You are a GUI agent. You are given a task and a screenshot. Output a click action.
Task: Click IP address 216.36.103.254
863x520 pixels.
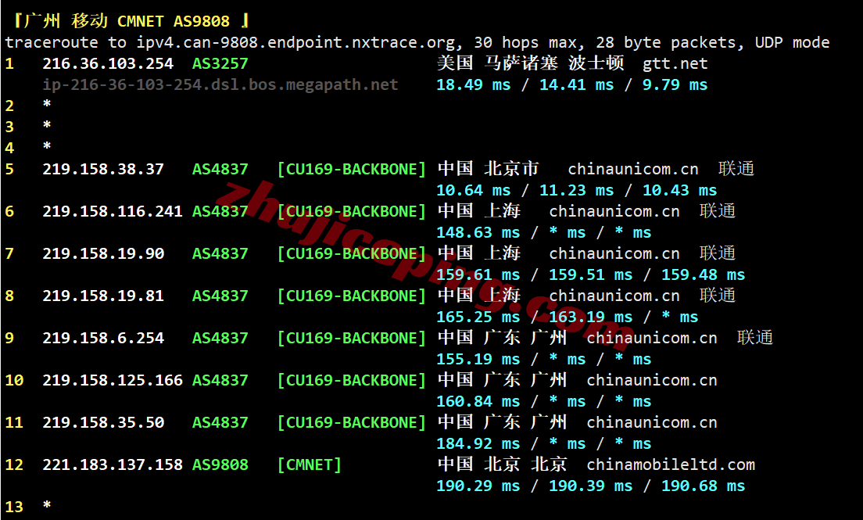coord(108,64)
